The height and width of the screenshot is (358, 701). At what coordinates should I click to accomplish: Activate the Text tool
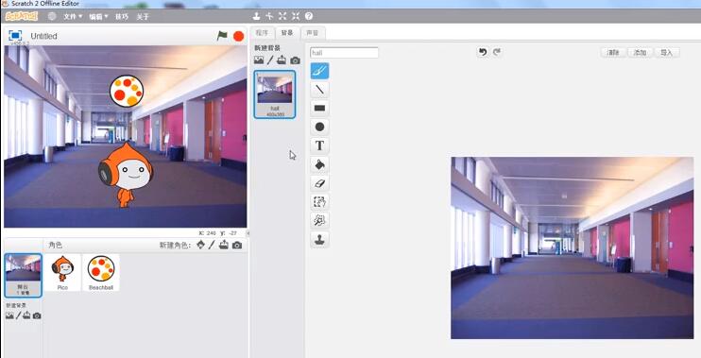[319, 145]
